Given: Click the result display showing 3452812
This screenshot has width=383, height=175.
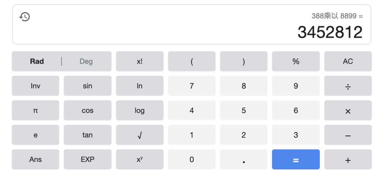Looking at the screenshot, I should pyautogui.click(x=330, y=32).
